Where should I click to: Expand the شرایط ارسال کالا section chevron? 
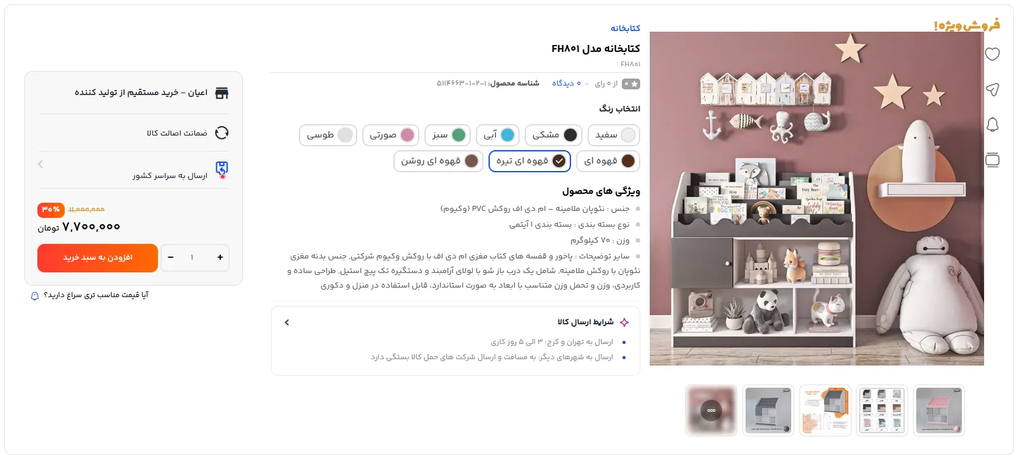[x=287, y=322]
